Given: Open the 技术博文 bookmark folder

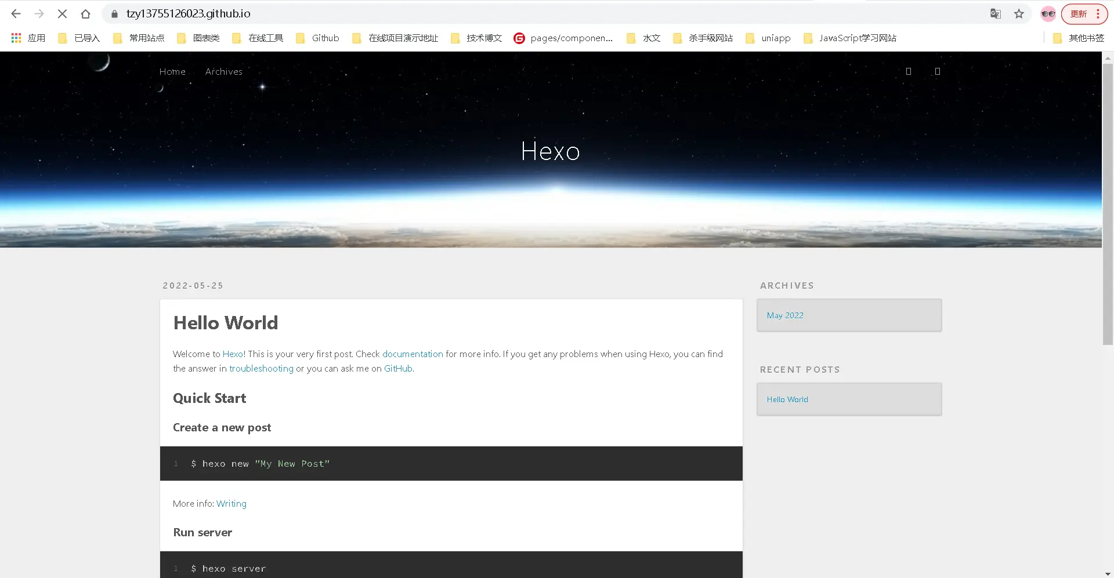Looking at the screenshot, I should tap(476, 38).
